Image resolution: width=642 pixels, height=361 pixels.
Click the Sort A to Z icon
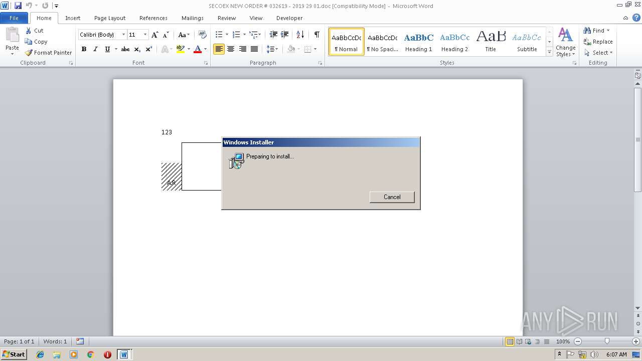[300, 35]
